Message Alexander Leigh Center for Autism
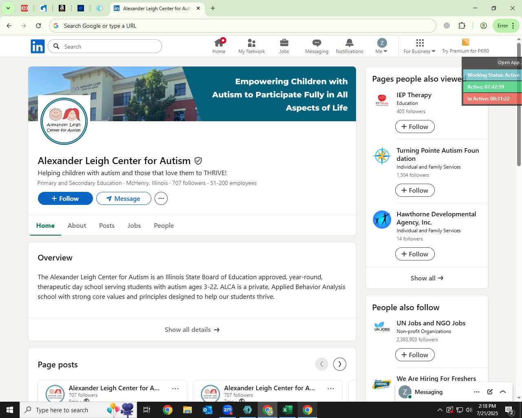522x418 pixels. 124,198
